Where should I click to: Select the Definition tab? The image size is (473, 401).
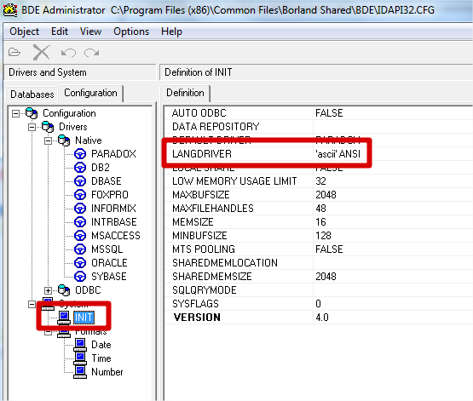pyautogui.click(x=185, y=93)
